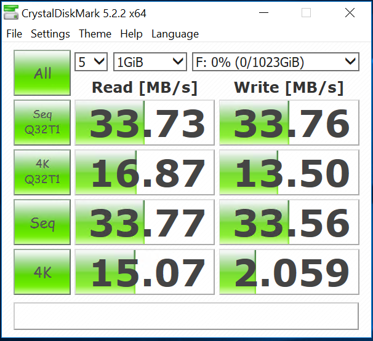Click the Read [MB/s] column header
Viewport: 373px width, 341px height.
point(145,88)
